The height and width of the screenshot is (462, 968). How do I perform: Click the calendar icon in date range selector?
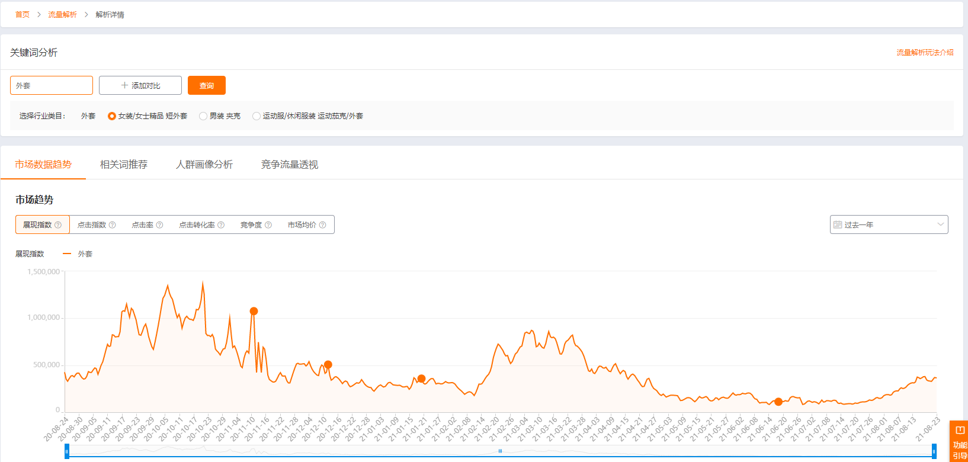838,224
